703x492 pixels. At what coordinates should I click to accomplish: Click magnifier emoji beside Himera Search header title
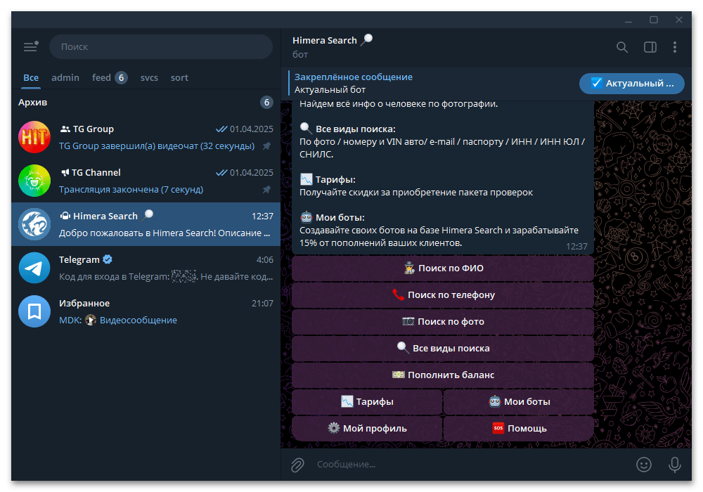(367, 39)
